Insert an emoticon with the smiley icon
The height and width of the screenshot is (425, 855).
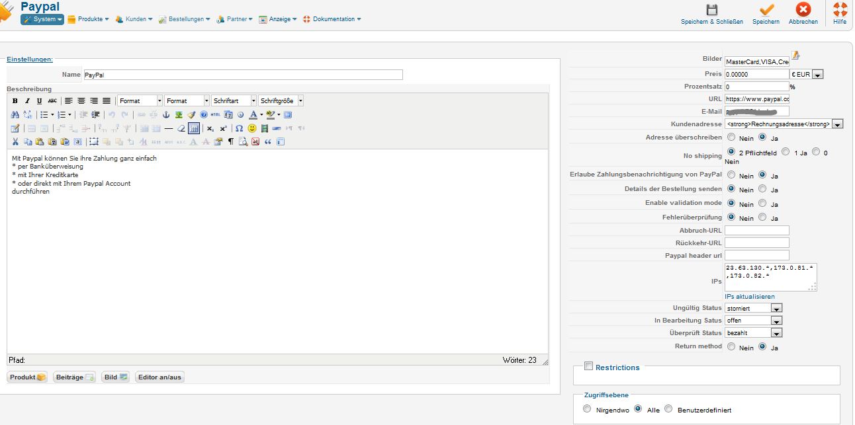tap(252, 129)
